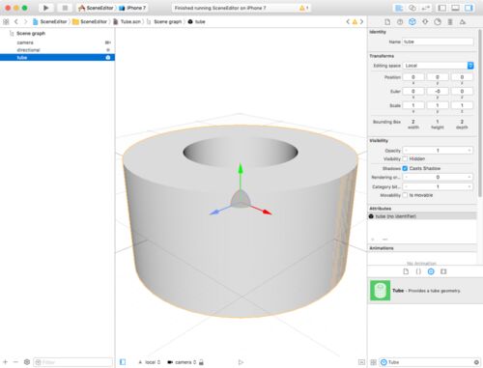Go forward in editor history
The width and height of the screenshot is (483, 368).
[x=25, y=21]
